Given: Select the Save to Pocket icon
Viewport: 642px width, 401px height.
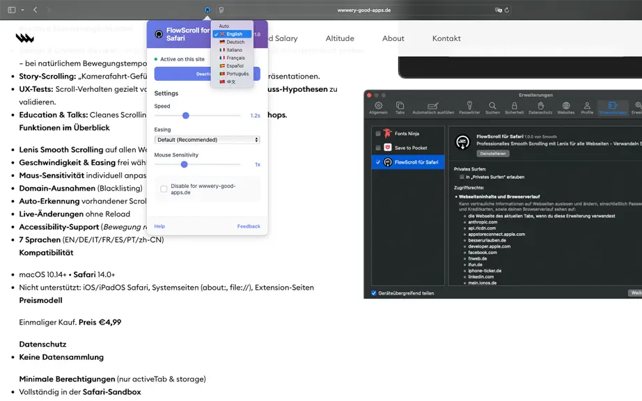Looking at the screenshot, I should [388, 148].
